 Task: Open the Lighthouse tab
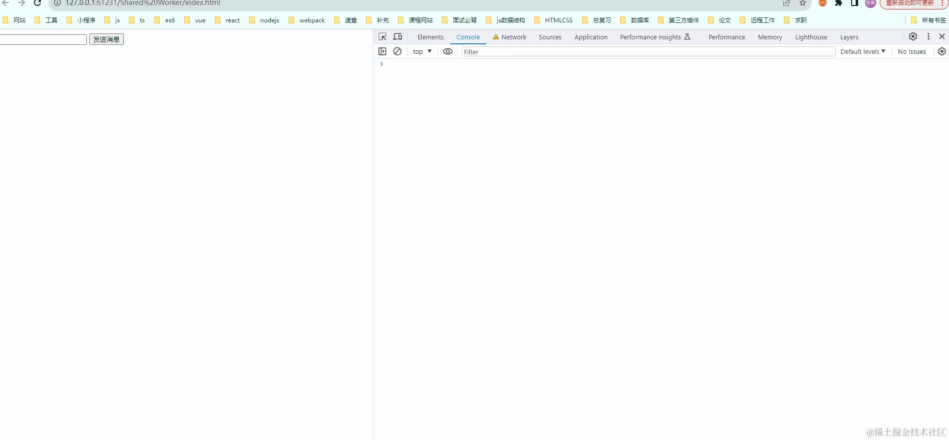pos(811,37)
